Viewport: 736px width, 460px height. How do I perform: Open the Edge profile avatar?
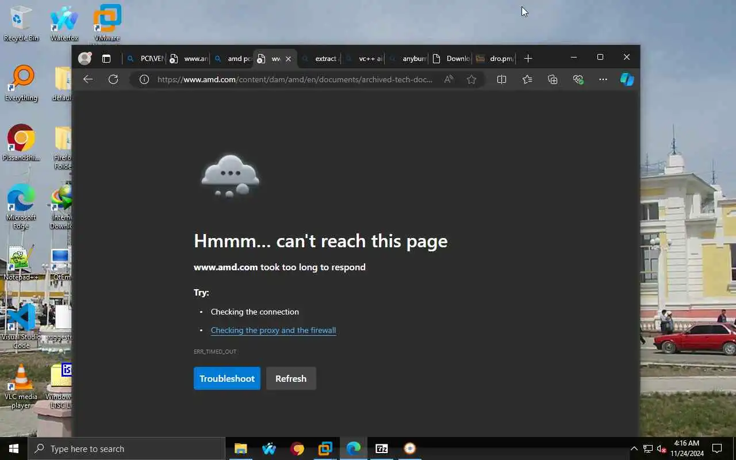[85, 58]
